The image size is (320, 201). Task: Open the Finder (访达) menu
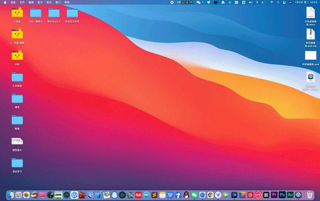tap(13, 2)
